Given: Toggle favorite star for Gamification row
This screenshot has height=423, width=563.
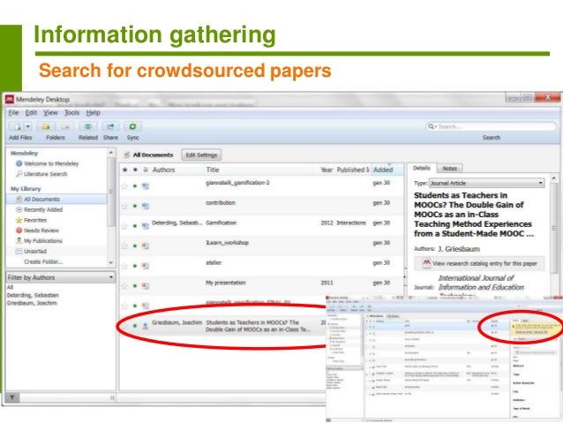Looking at the screenshot, I should coord(124,226).
